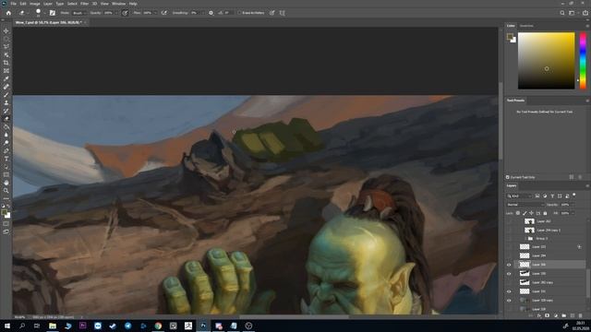The image size is (591, 332).
Task: Click the Home icon in options bar
Action: click(x=8, y=13)
